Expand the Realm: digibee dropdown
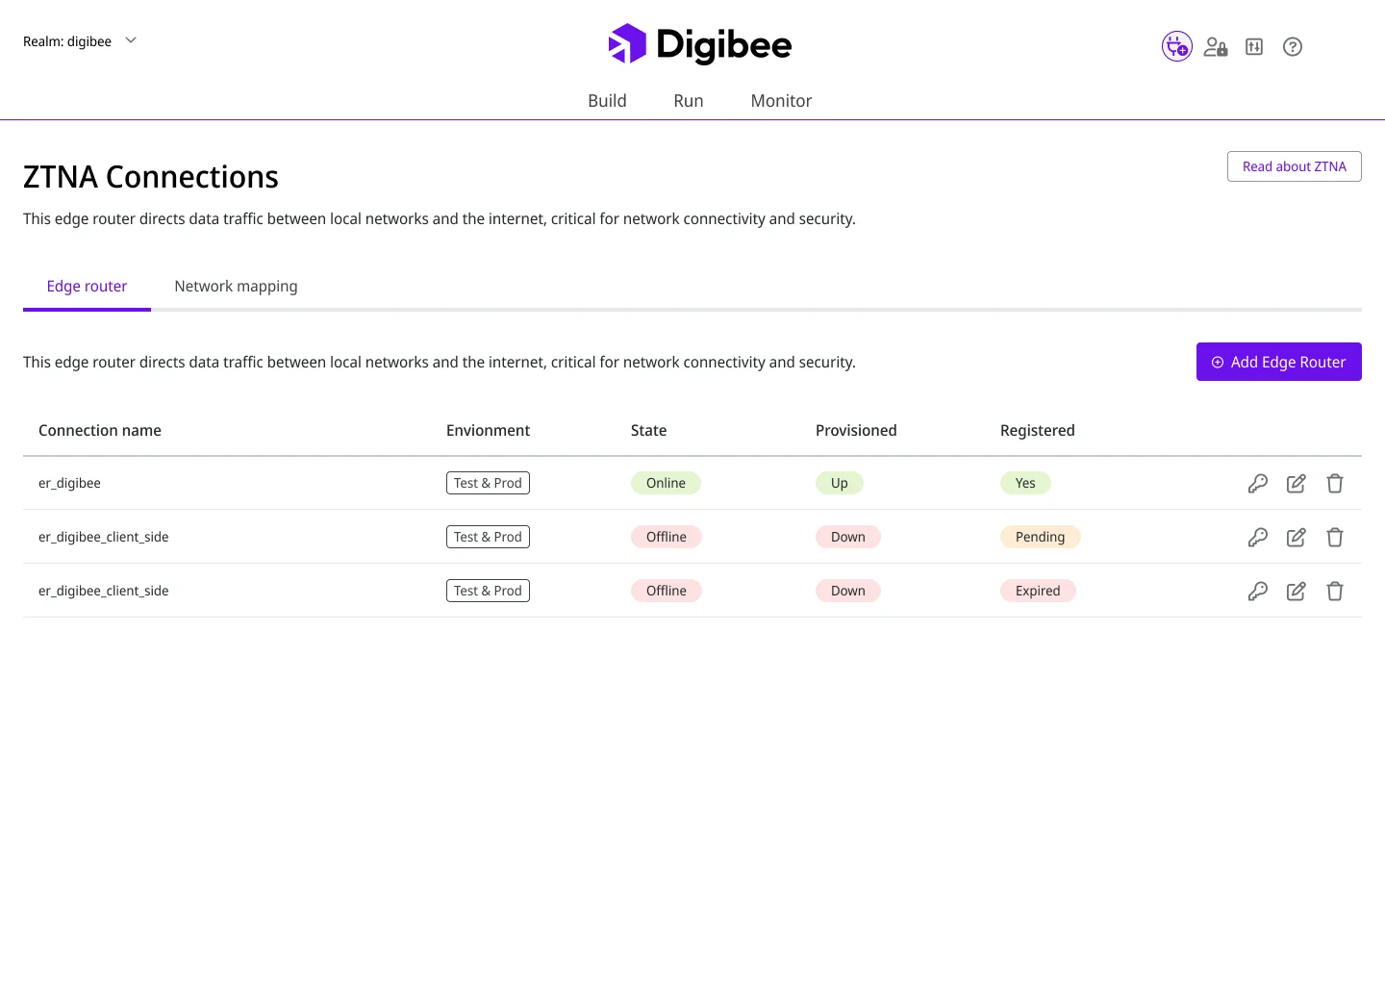 [x=81, y=41]
